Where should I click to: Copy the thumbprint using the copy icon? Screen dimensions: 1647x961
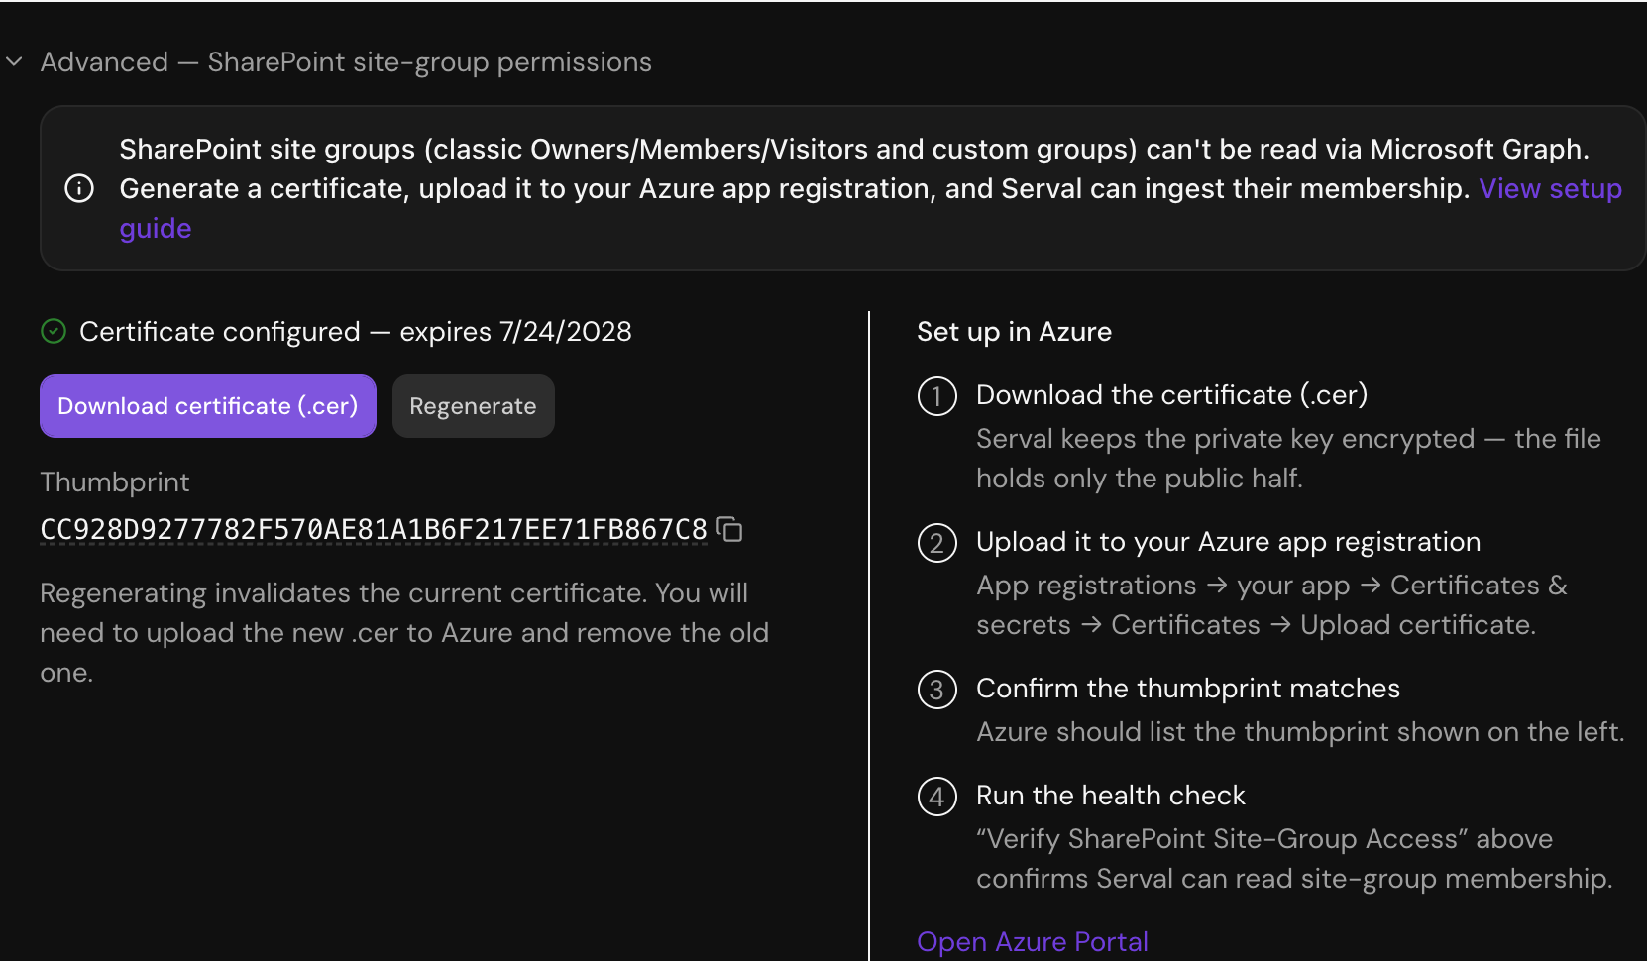[730, 530]
